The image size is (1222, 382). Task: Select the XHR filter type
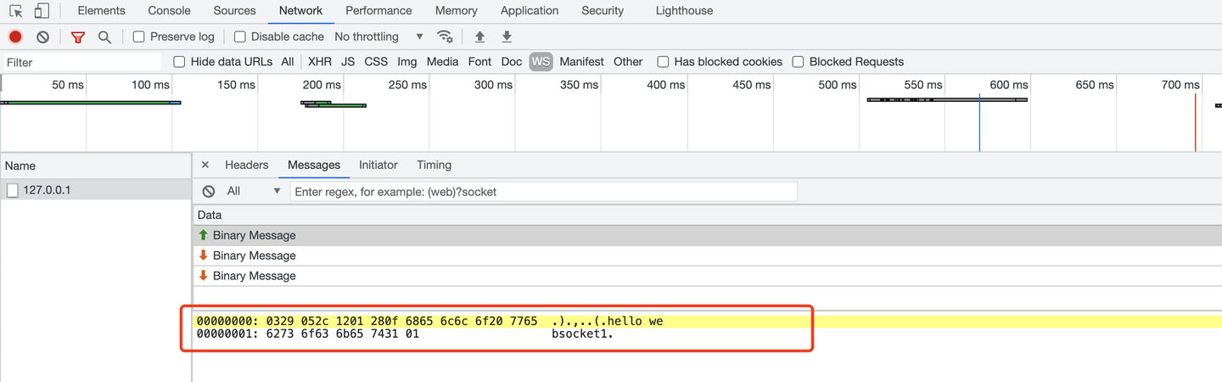tap(320, 62)
